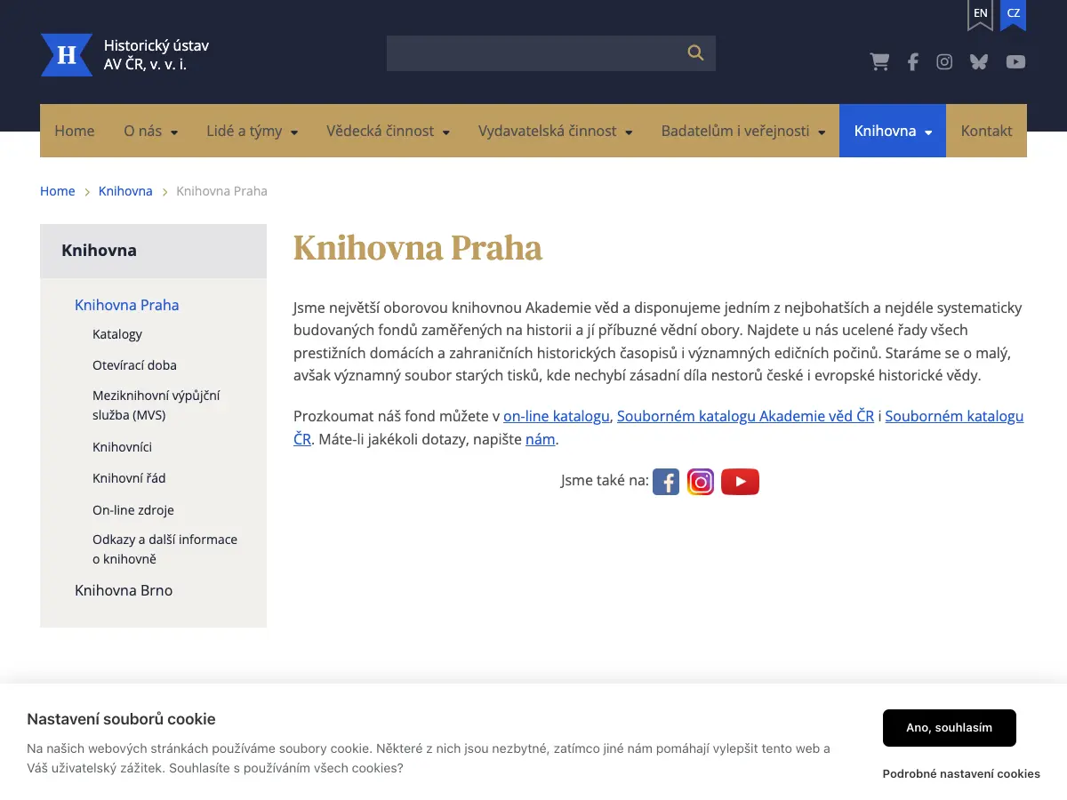Click the Historický ústav logo

(x=124, y=55)
